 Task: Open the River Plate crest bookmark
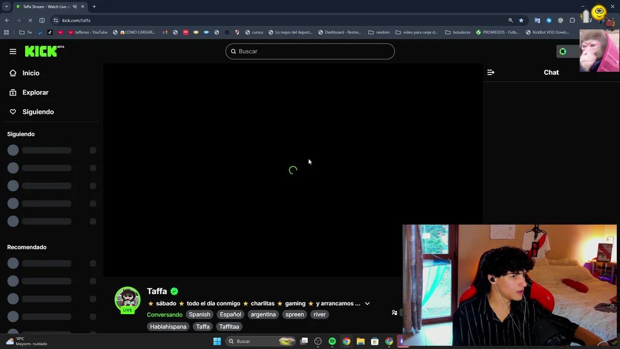pyautogui.click(x=237, y=32)
